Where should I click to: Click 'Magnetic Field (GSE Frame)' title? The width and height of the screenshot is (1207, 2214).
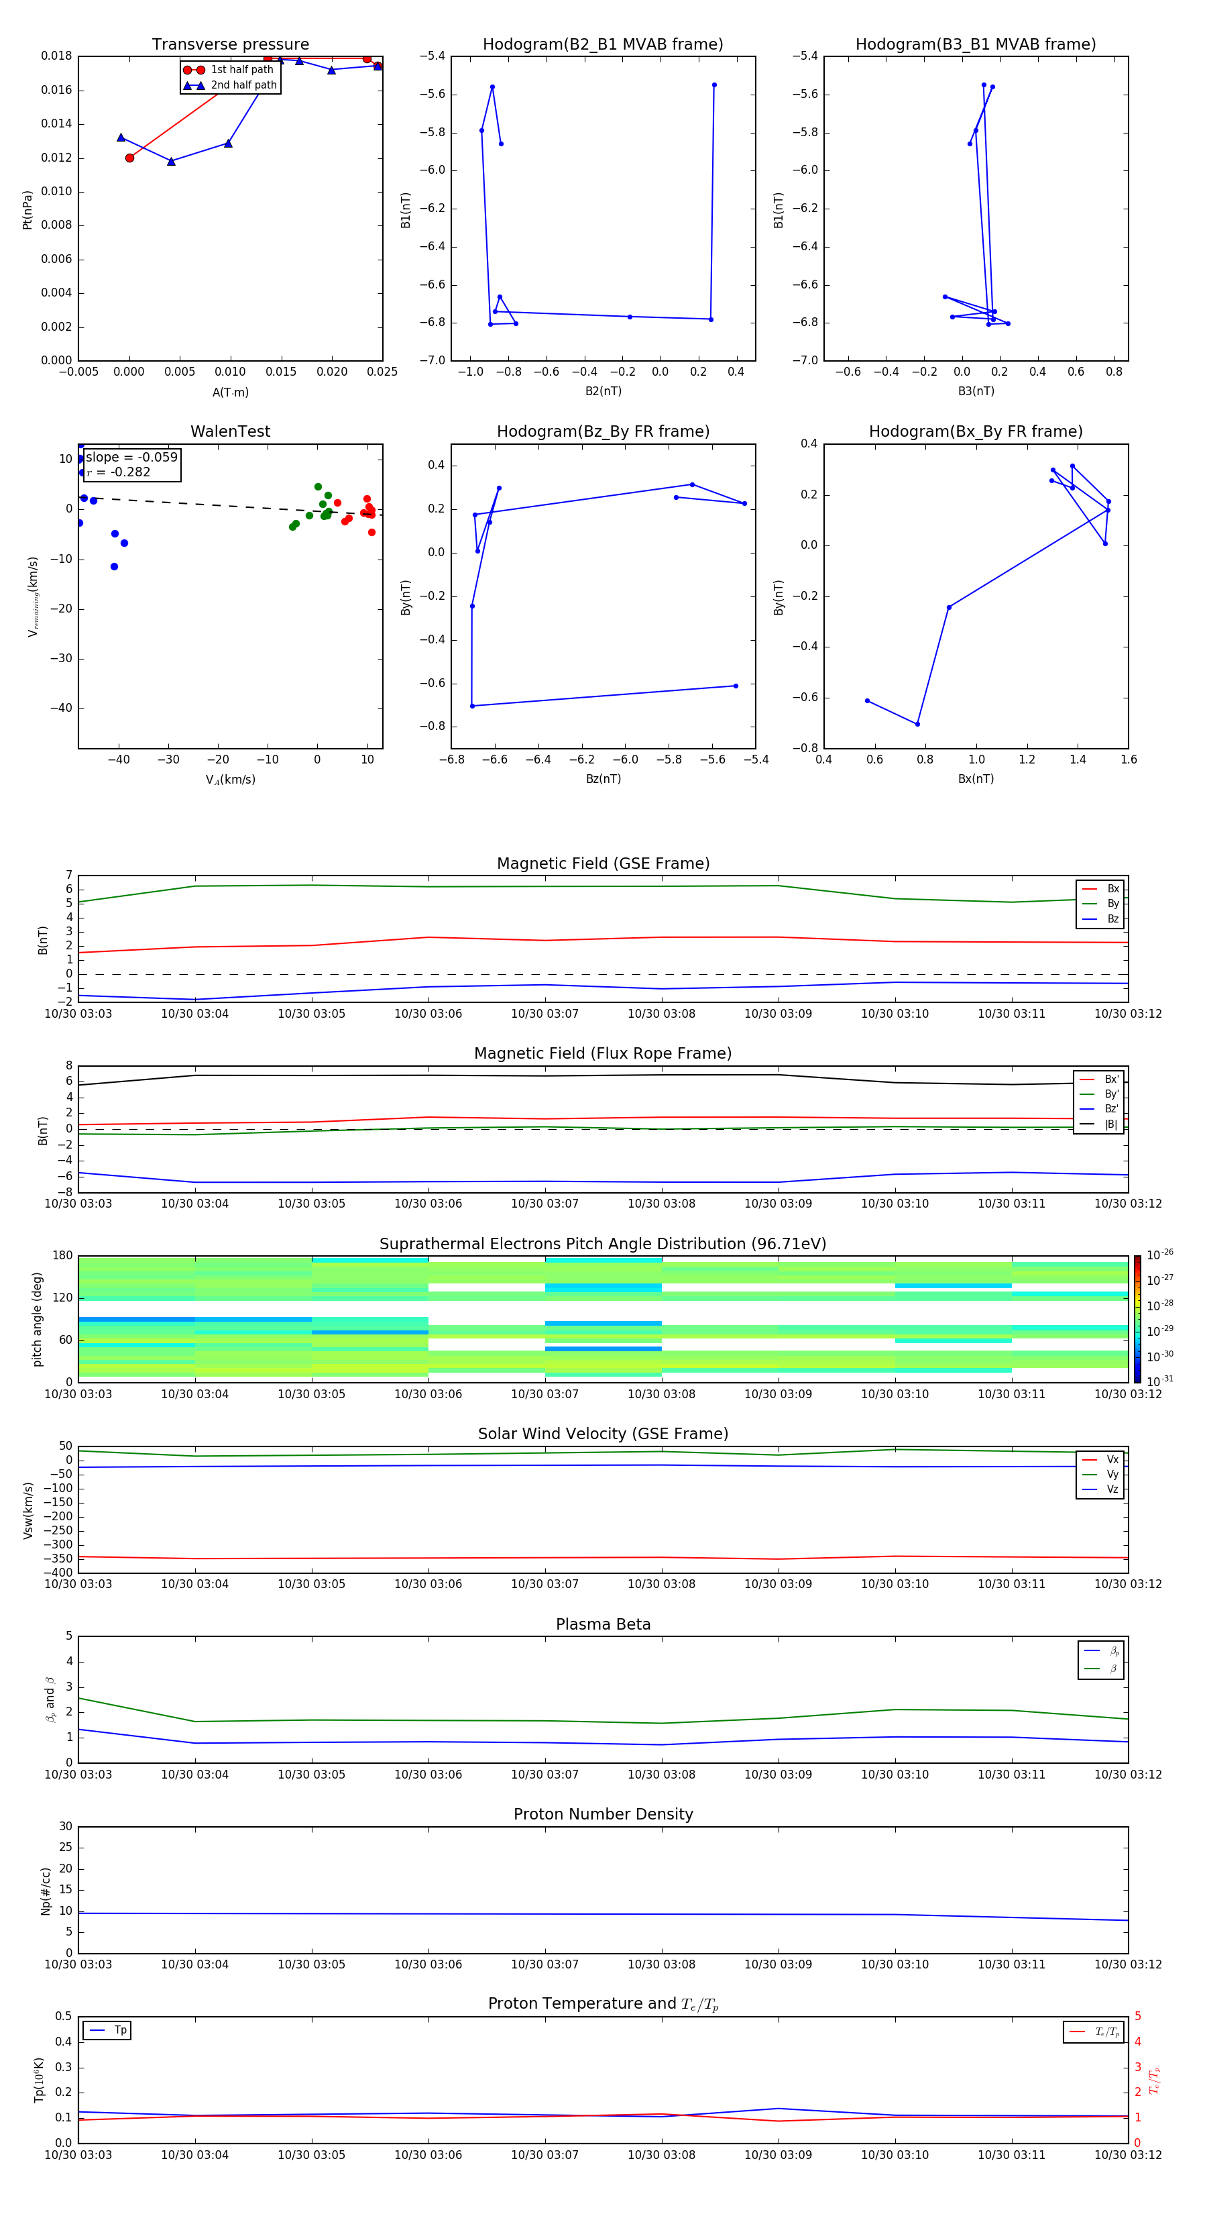(603, 863)
